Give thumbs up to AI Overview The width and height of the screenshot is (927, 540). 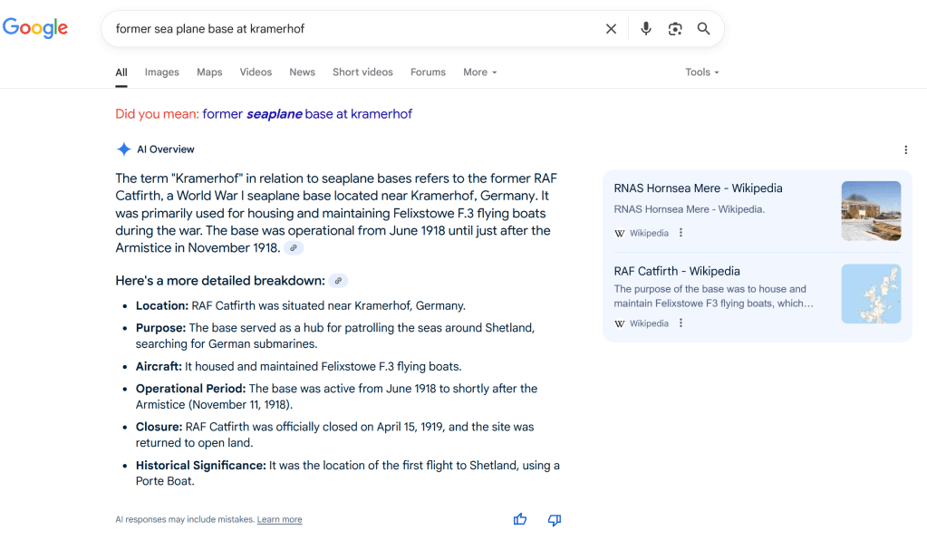[520, 519]
